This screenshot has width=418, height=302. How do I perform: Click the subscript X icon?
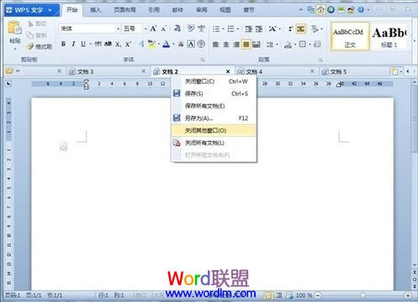tap(119, 44)
